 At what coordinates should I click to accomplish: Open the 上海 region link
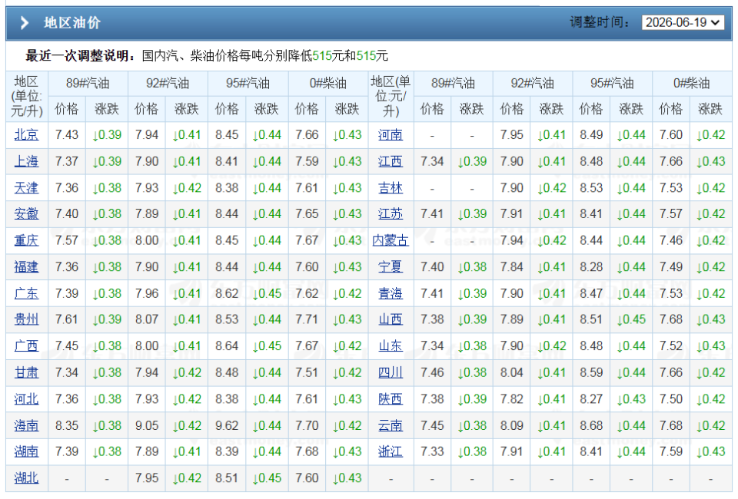point(26,161)
